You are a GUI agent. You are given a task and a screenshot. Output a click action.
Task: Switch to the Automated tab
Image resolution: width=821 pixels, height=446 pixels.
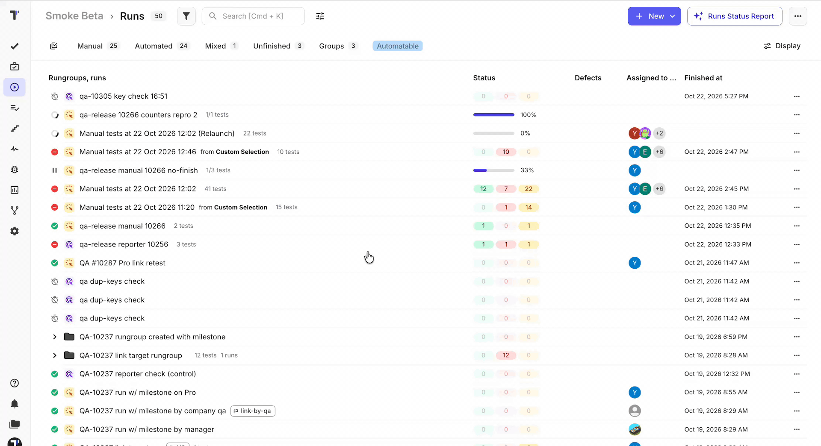(x=162, y=46)
